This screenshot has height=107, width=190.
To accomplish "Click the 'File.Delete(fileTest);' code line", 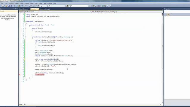I will coord(47,45).
